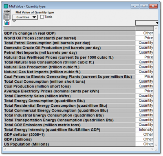Viewport: 163px width, 156px height.
Task: Click 'Price' cell for World Oil Prices
Action: [x=145, y=38]
